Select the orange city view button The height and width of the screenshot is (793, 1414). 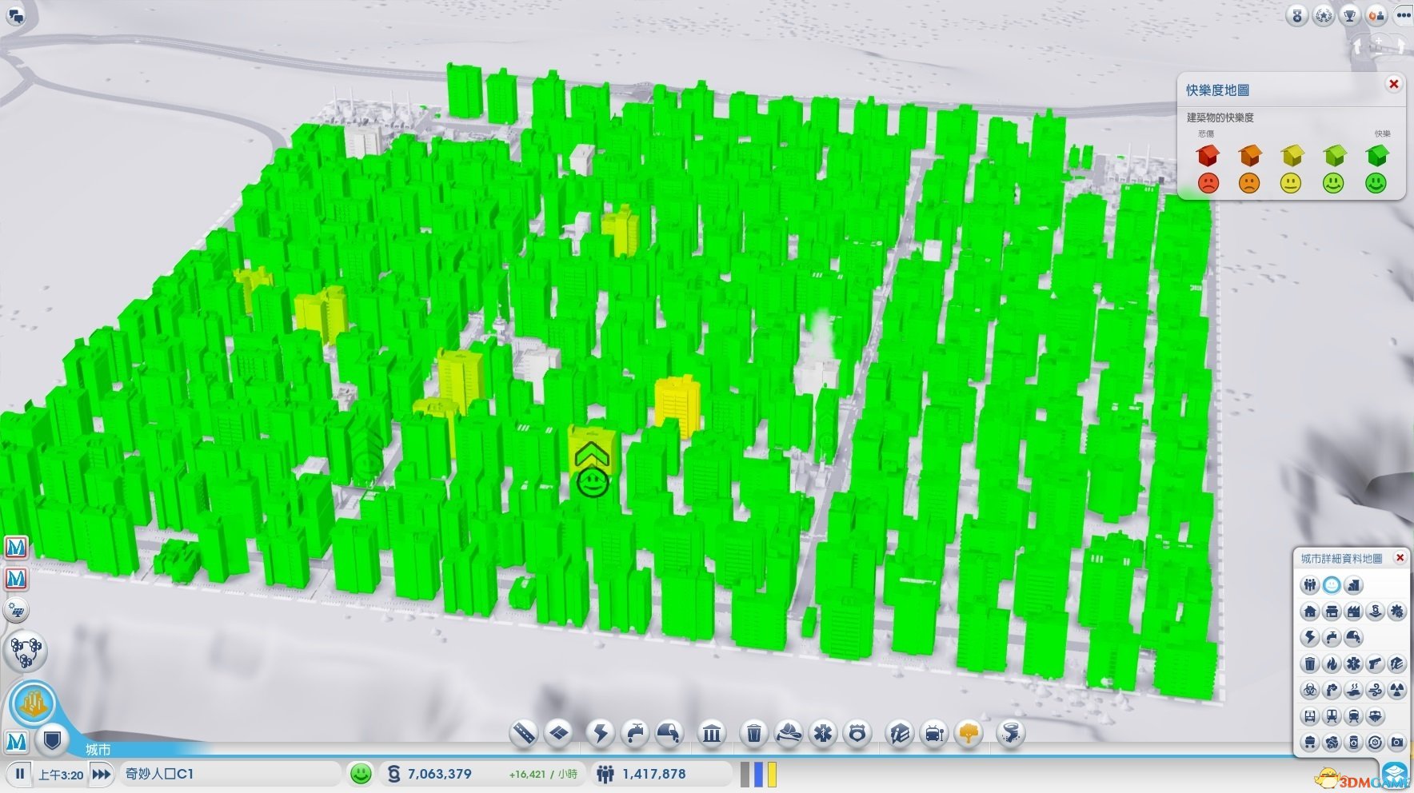(x=34, y=703)
